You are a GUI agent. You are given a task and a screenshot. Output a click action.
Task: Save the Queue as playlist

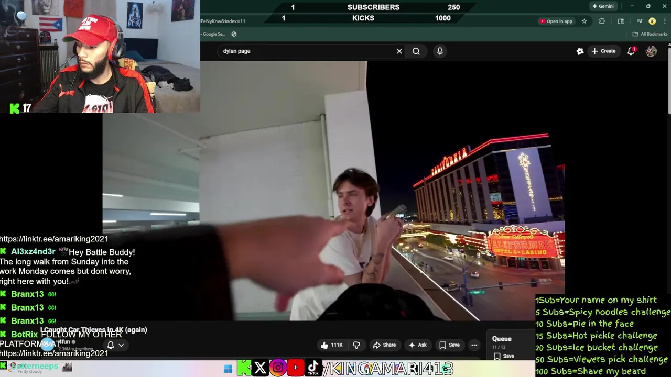504,356
